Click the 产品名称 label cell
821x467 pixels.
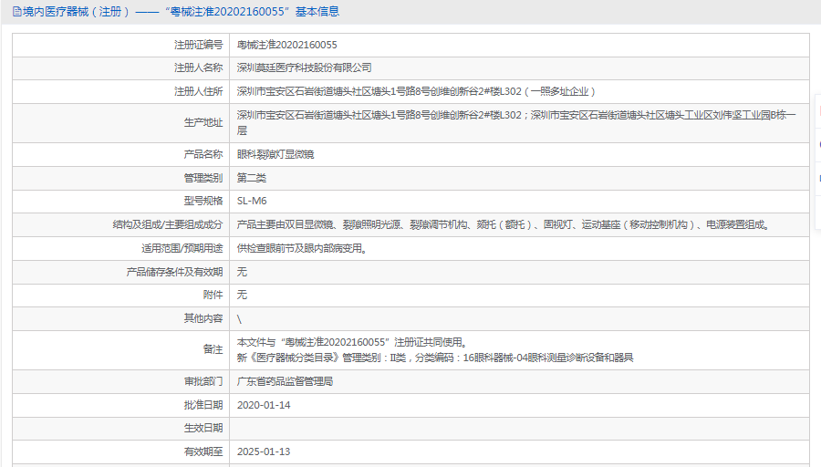(121, 154)
